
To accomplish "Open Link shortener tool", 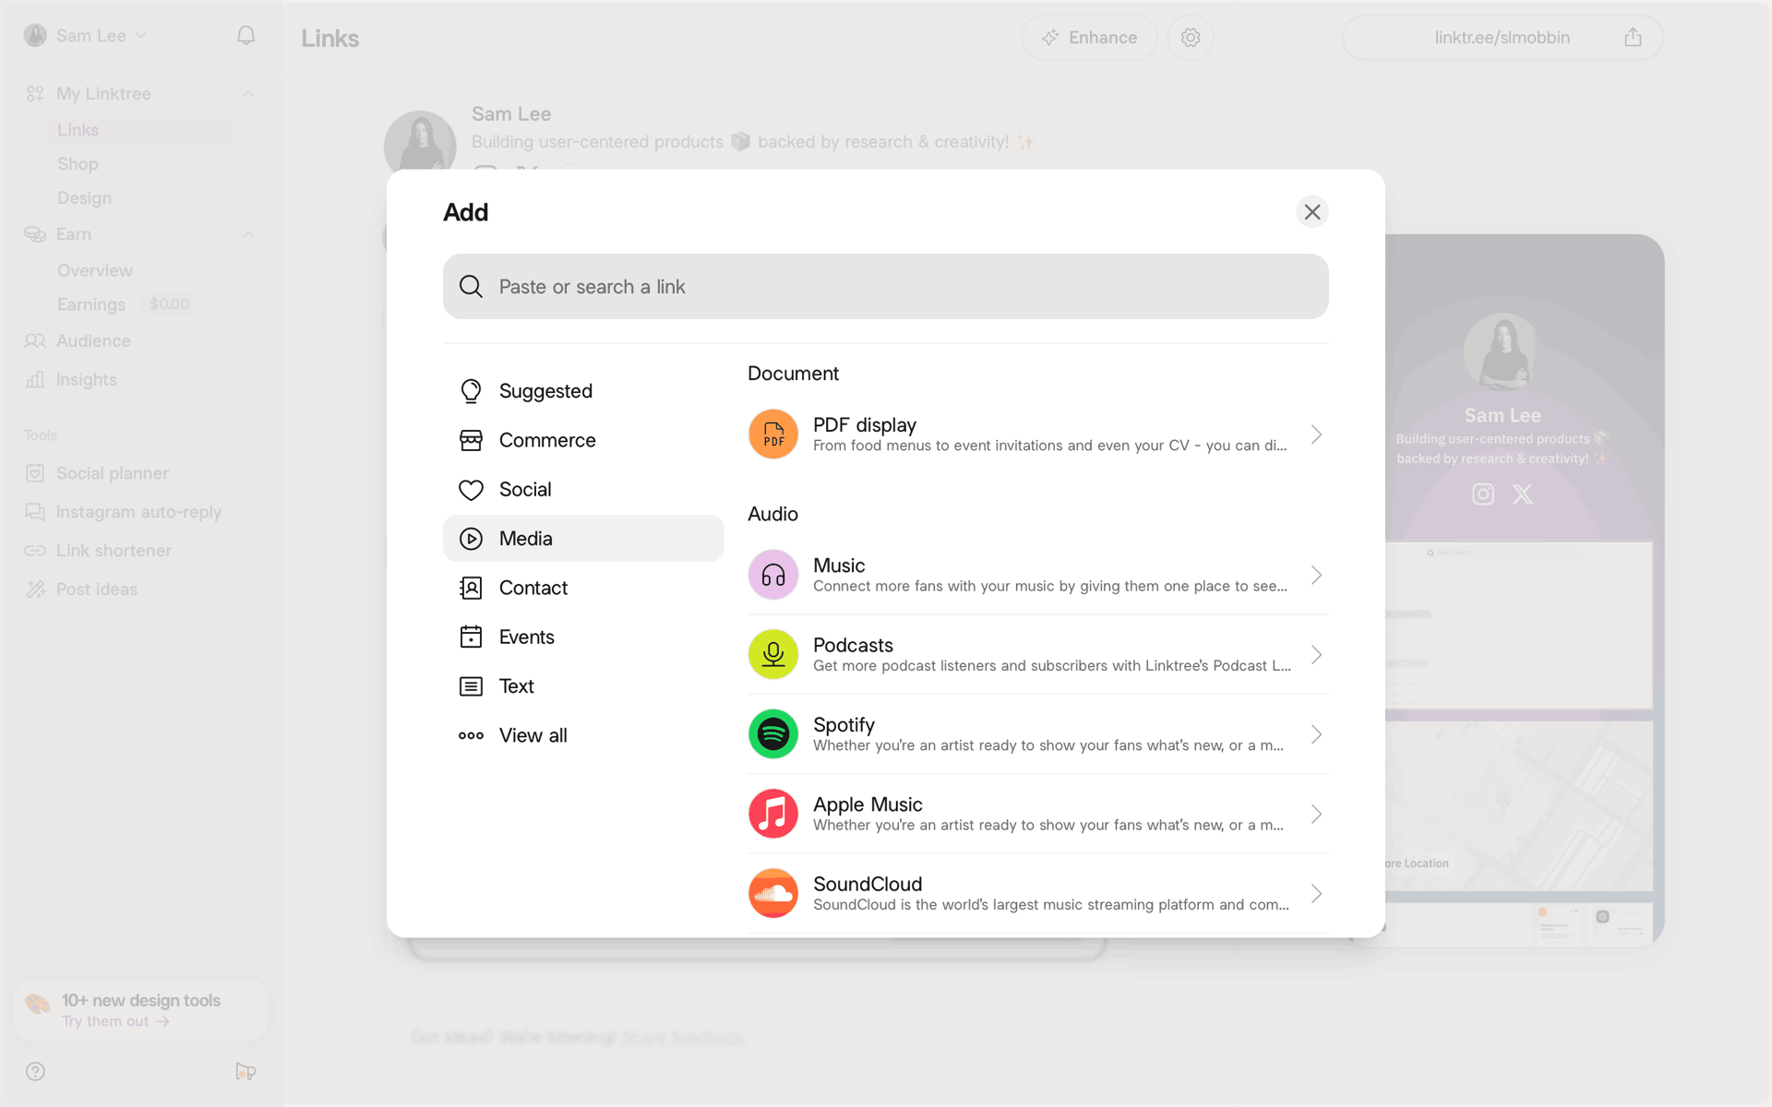I will point(114,551).
